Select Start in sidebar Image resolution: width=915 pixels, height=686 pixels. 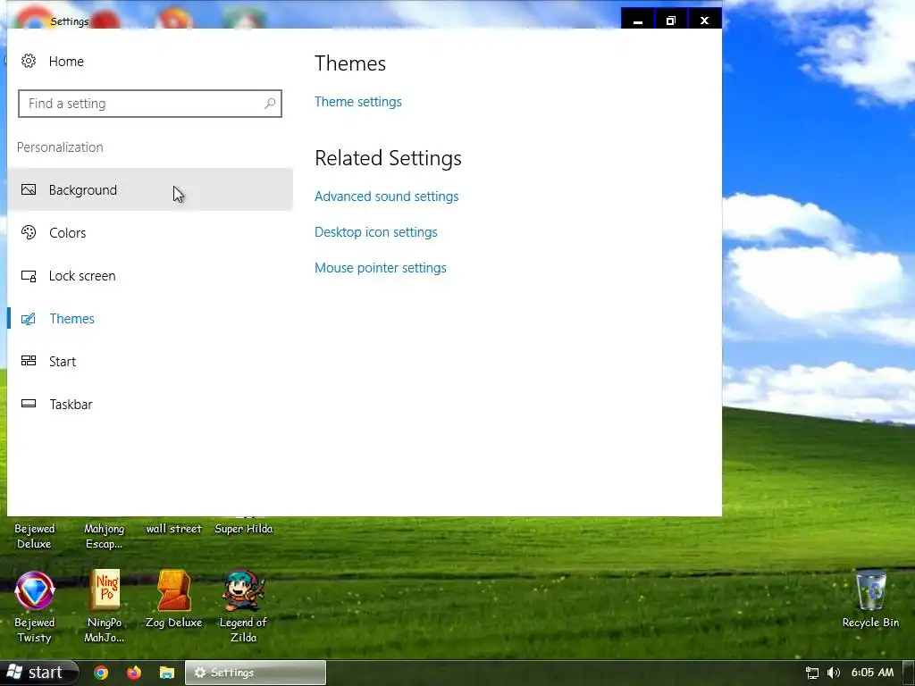click(x=150, y=361)
